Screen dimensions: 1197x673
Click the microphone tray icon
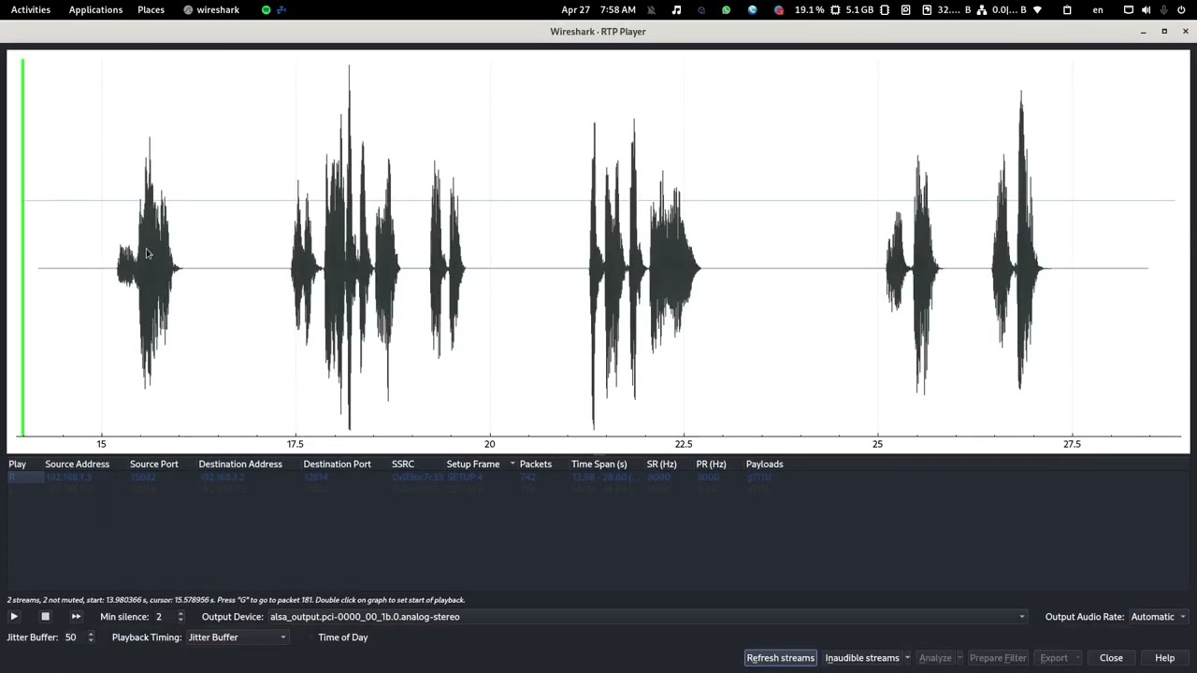(x=1163, y=9)
